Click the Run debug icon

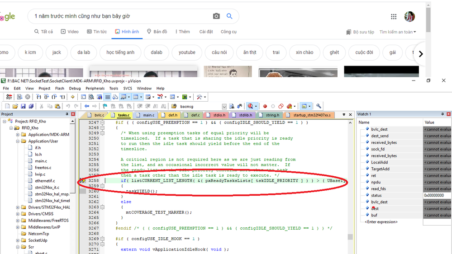[19, 97]
